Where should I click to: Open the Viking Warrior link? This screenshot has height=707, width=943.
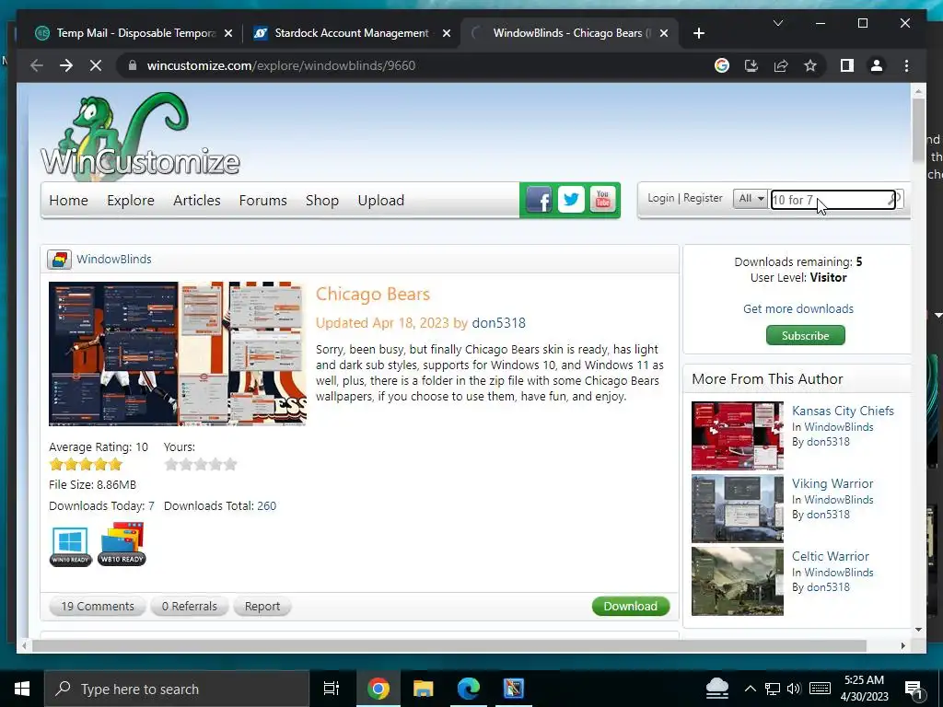(x=832, y=483)
